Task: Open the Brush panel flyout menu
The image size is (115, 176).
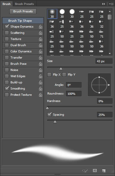Action: pos(111,4)
